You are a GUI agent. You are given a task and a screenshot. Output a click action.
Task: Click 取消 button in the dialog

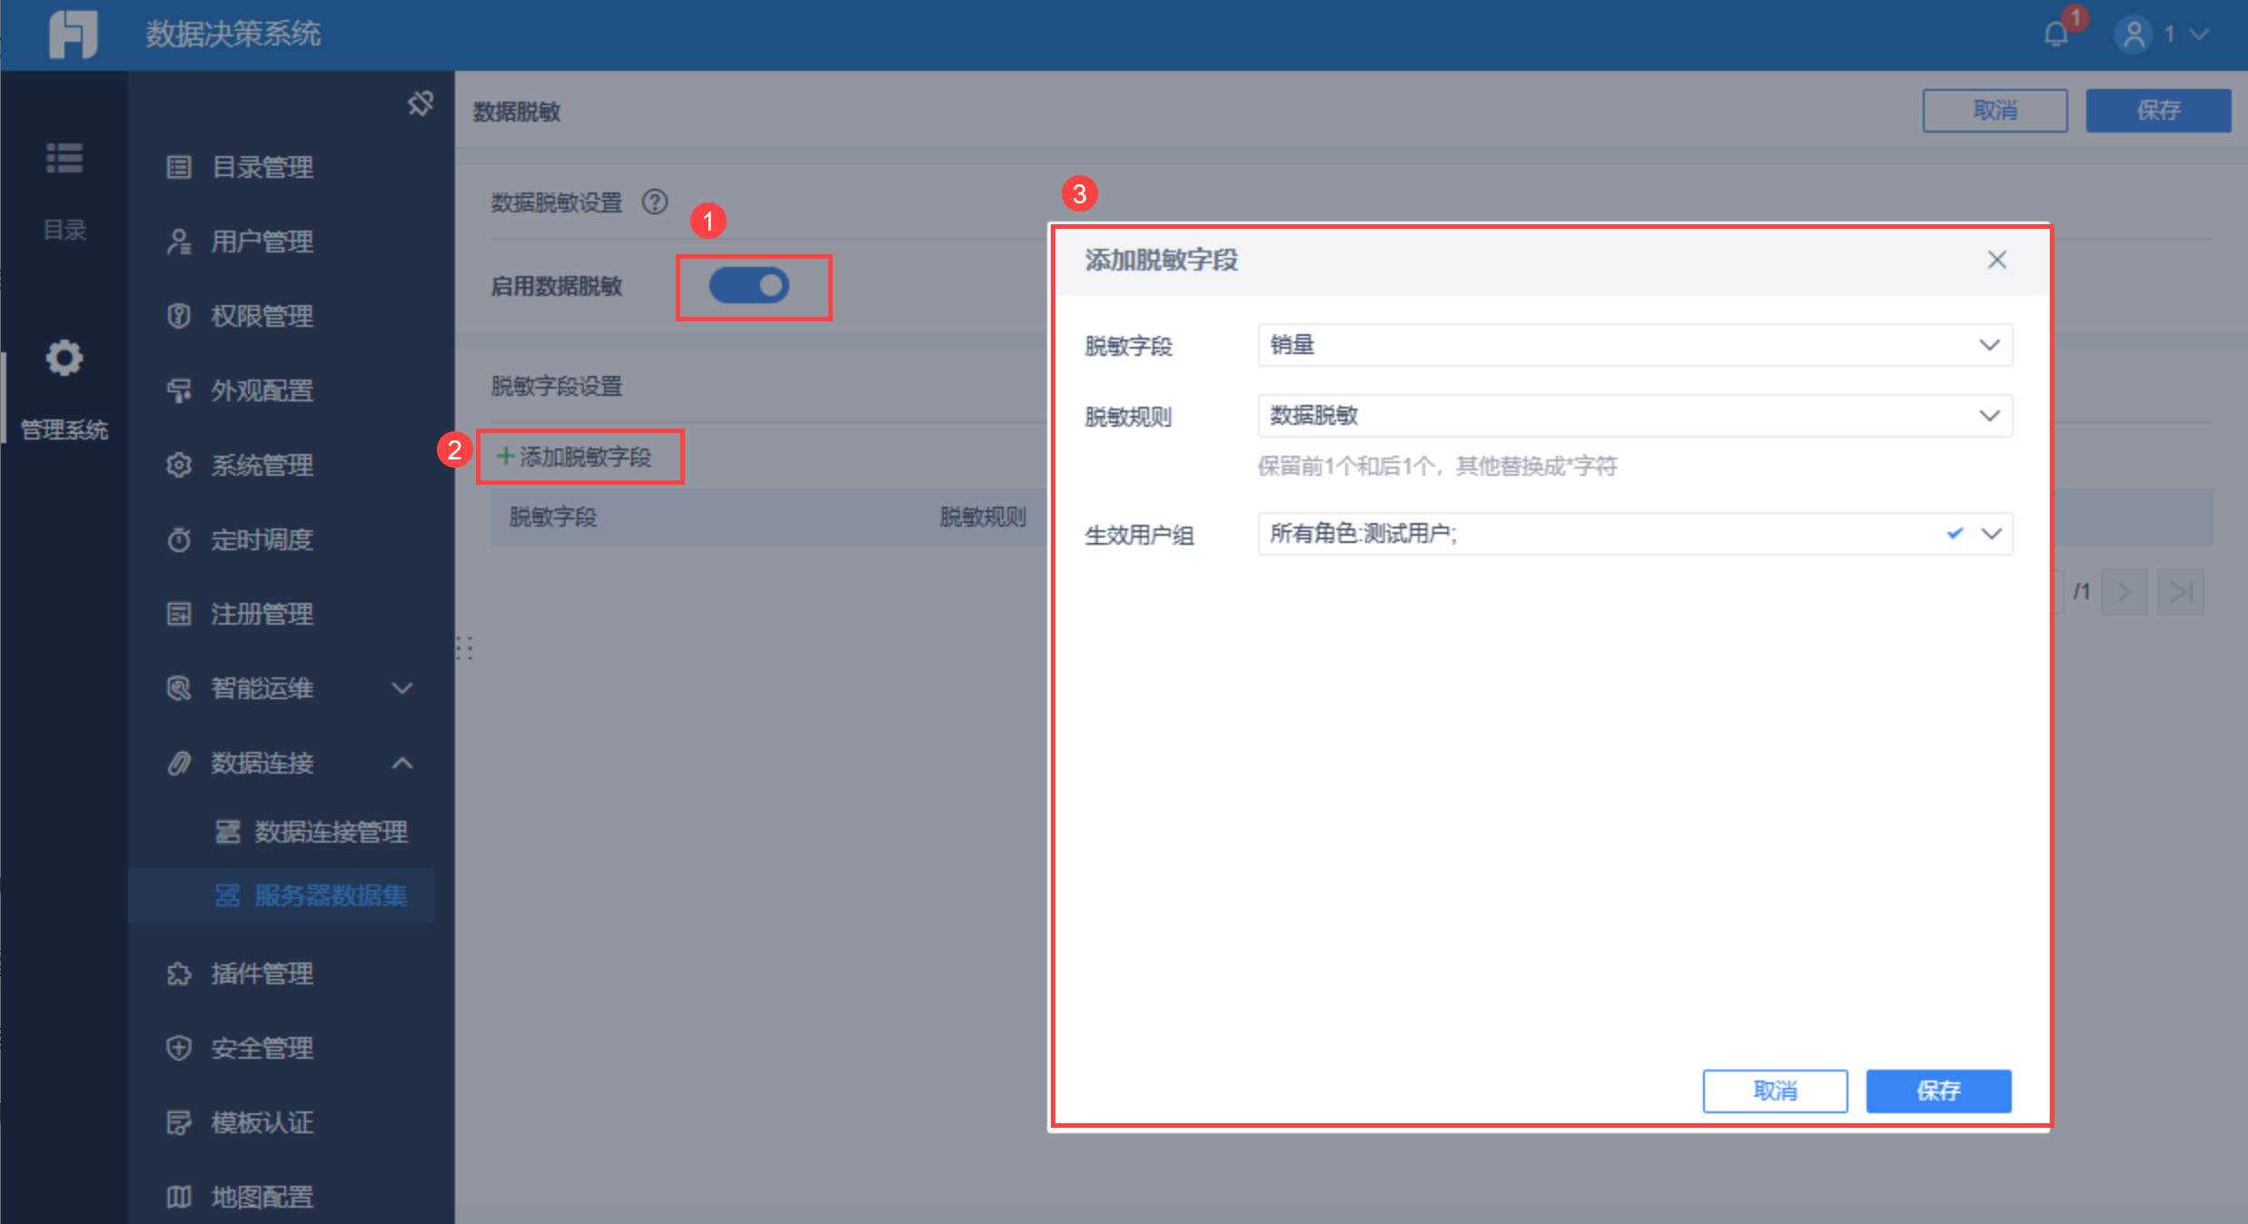tap(1775, 1091)
